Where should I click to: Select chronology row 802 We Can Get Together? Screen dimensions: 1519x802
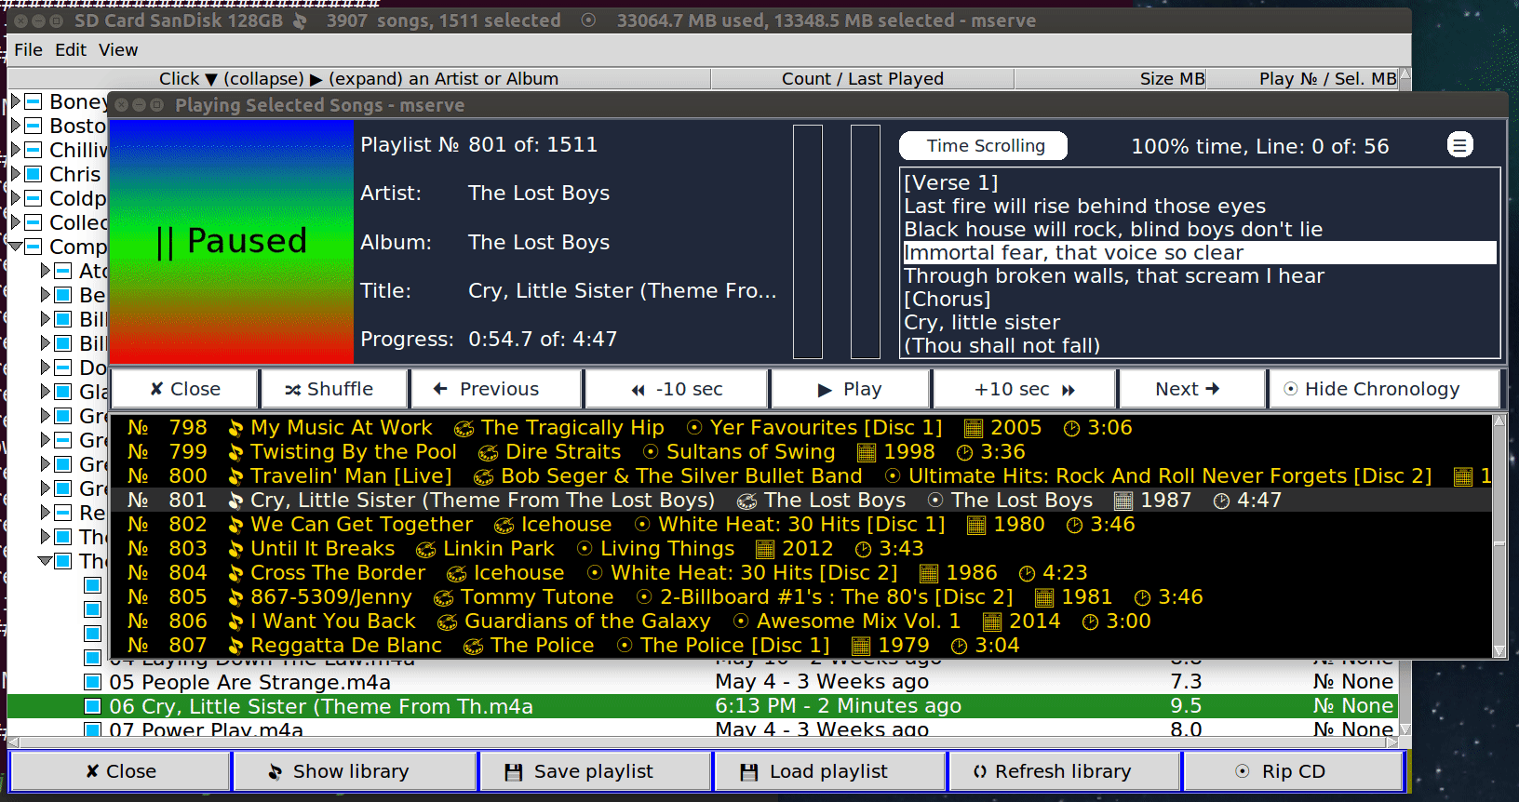tap(801, 524)
